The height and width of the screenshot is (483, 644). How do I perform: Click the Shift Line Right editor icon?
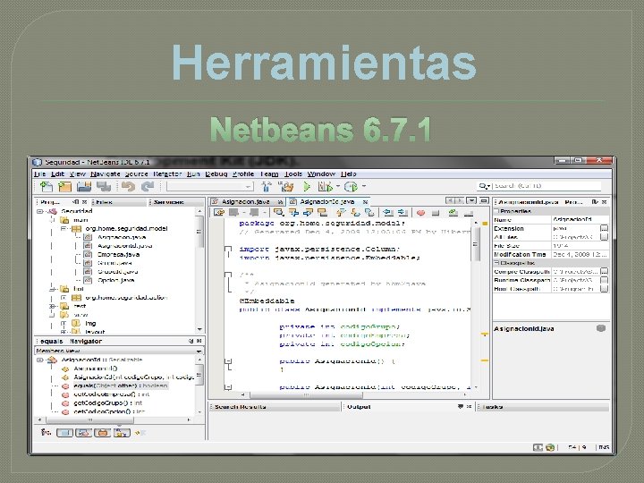(402, 212)
